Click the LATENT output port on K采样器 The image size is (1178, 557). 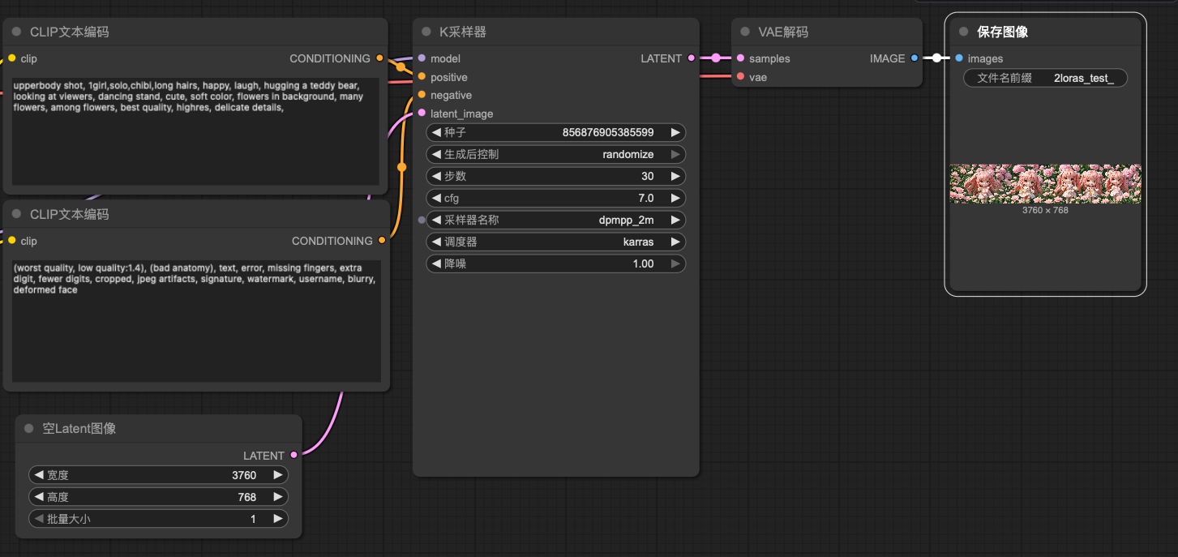[691, 58]
